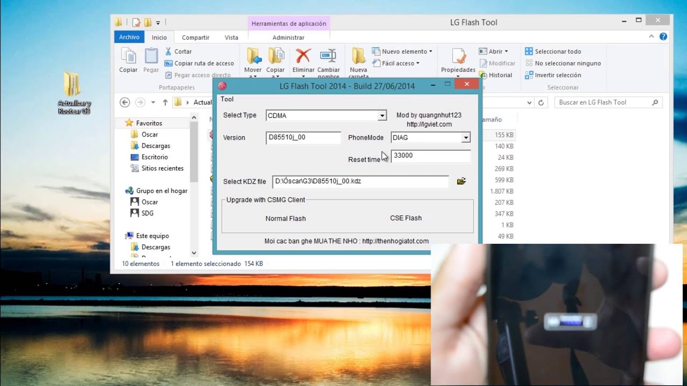Open Descargas under Este equipo
This screenshot has width=687, height=386.
[150, 247]
